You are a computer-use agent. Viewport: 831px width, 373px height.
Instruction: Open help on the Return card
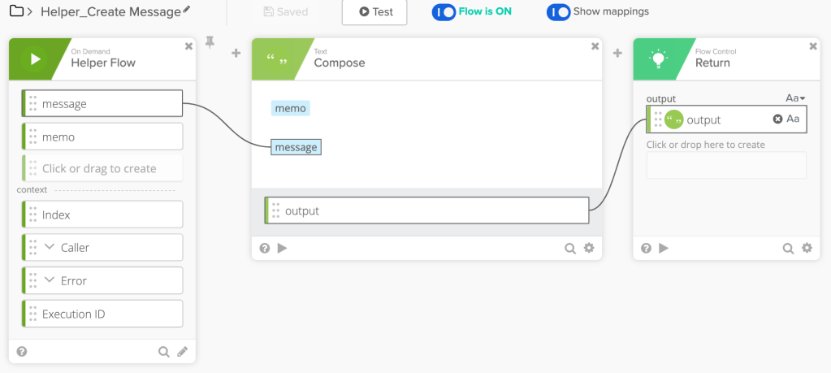pos(646,248)
